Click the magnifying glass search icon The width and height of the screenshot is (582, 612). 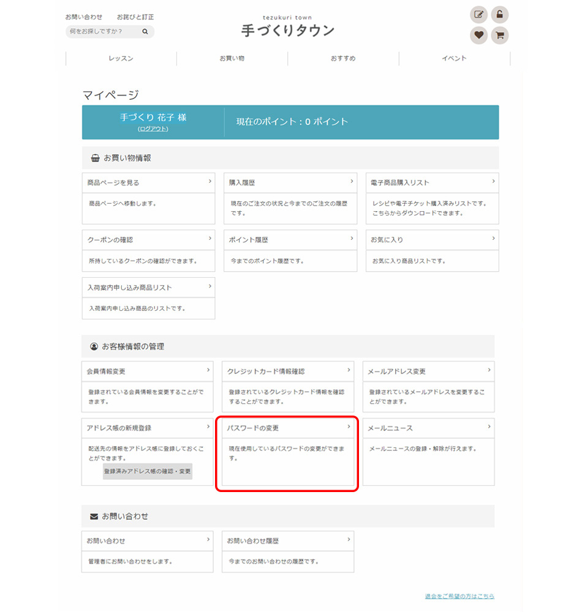145,31
